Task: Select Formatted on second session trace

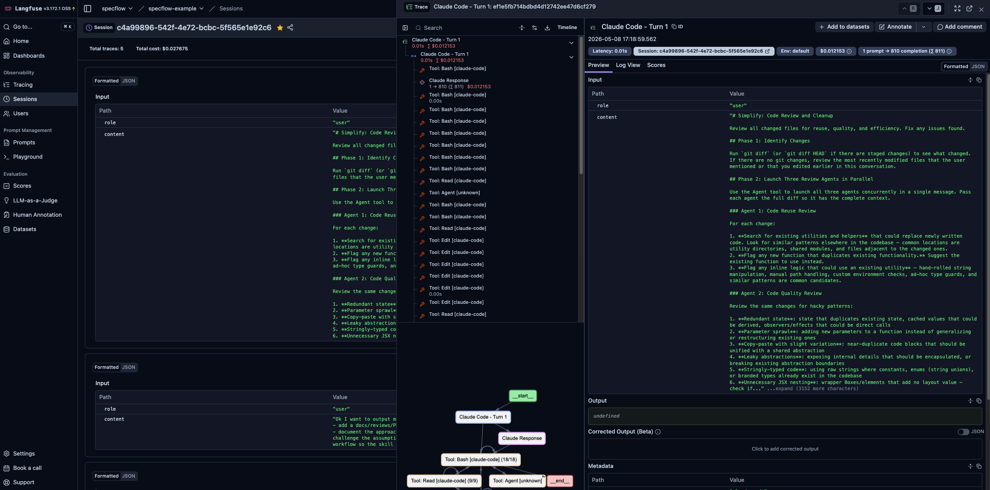Action: tap(107, 367)
